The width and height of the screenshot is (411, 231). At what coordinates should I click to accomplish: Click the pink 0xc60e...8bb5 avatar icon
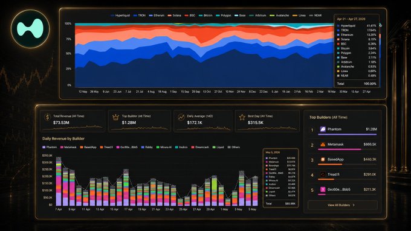tap(323, 189)
